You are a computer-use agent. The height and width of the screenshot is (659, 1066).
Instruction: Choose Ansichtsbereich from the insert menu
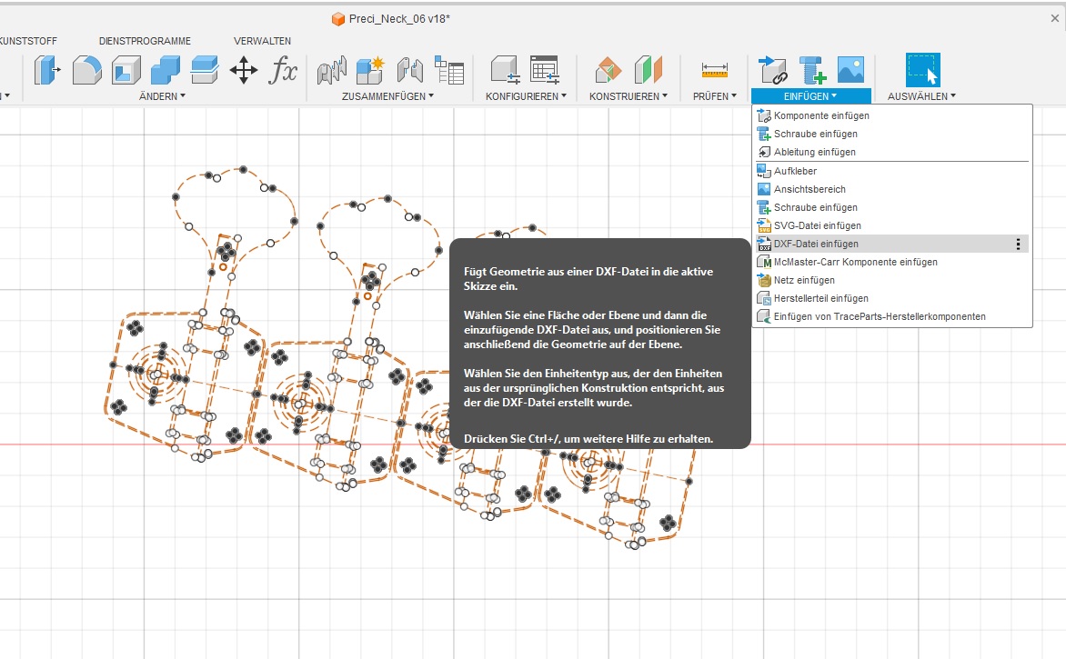tap(892, 190)
